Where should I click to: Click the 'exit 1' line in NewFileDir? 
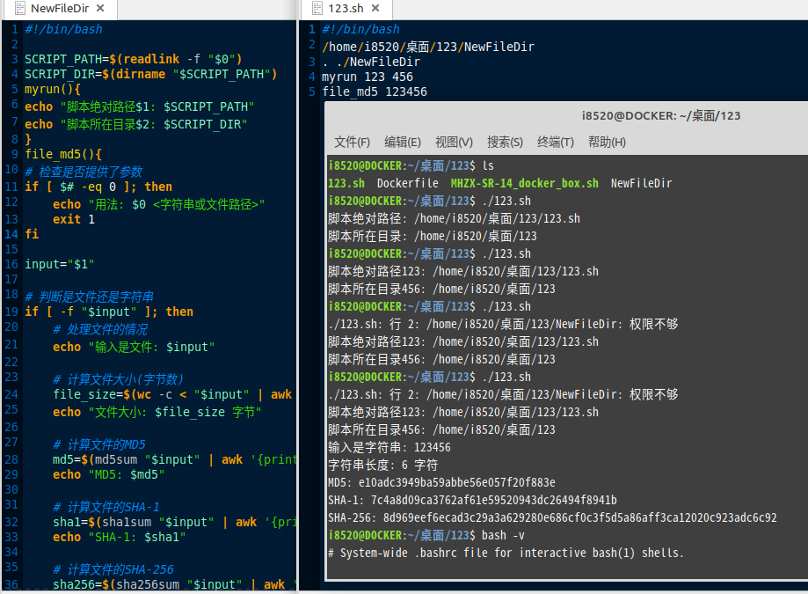click(x=74, y=219)
